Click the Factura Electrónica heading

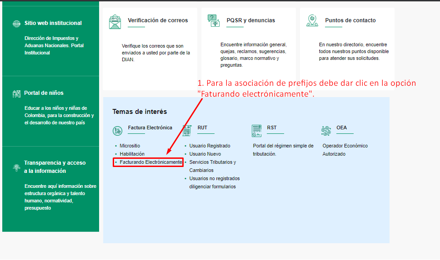[150, 128]
